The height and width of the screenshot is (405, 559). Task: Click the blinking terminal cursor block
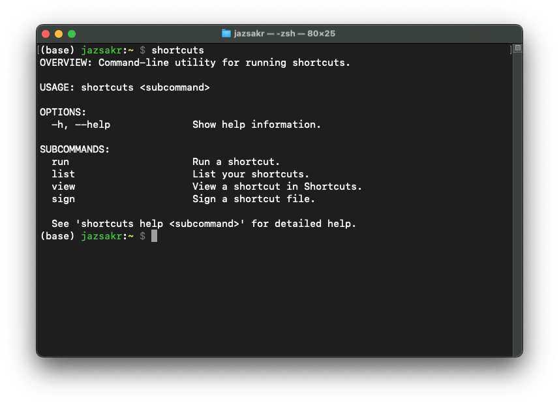tap(154, 235)
